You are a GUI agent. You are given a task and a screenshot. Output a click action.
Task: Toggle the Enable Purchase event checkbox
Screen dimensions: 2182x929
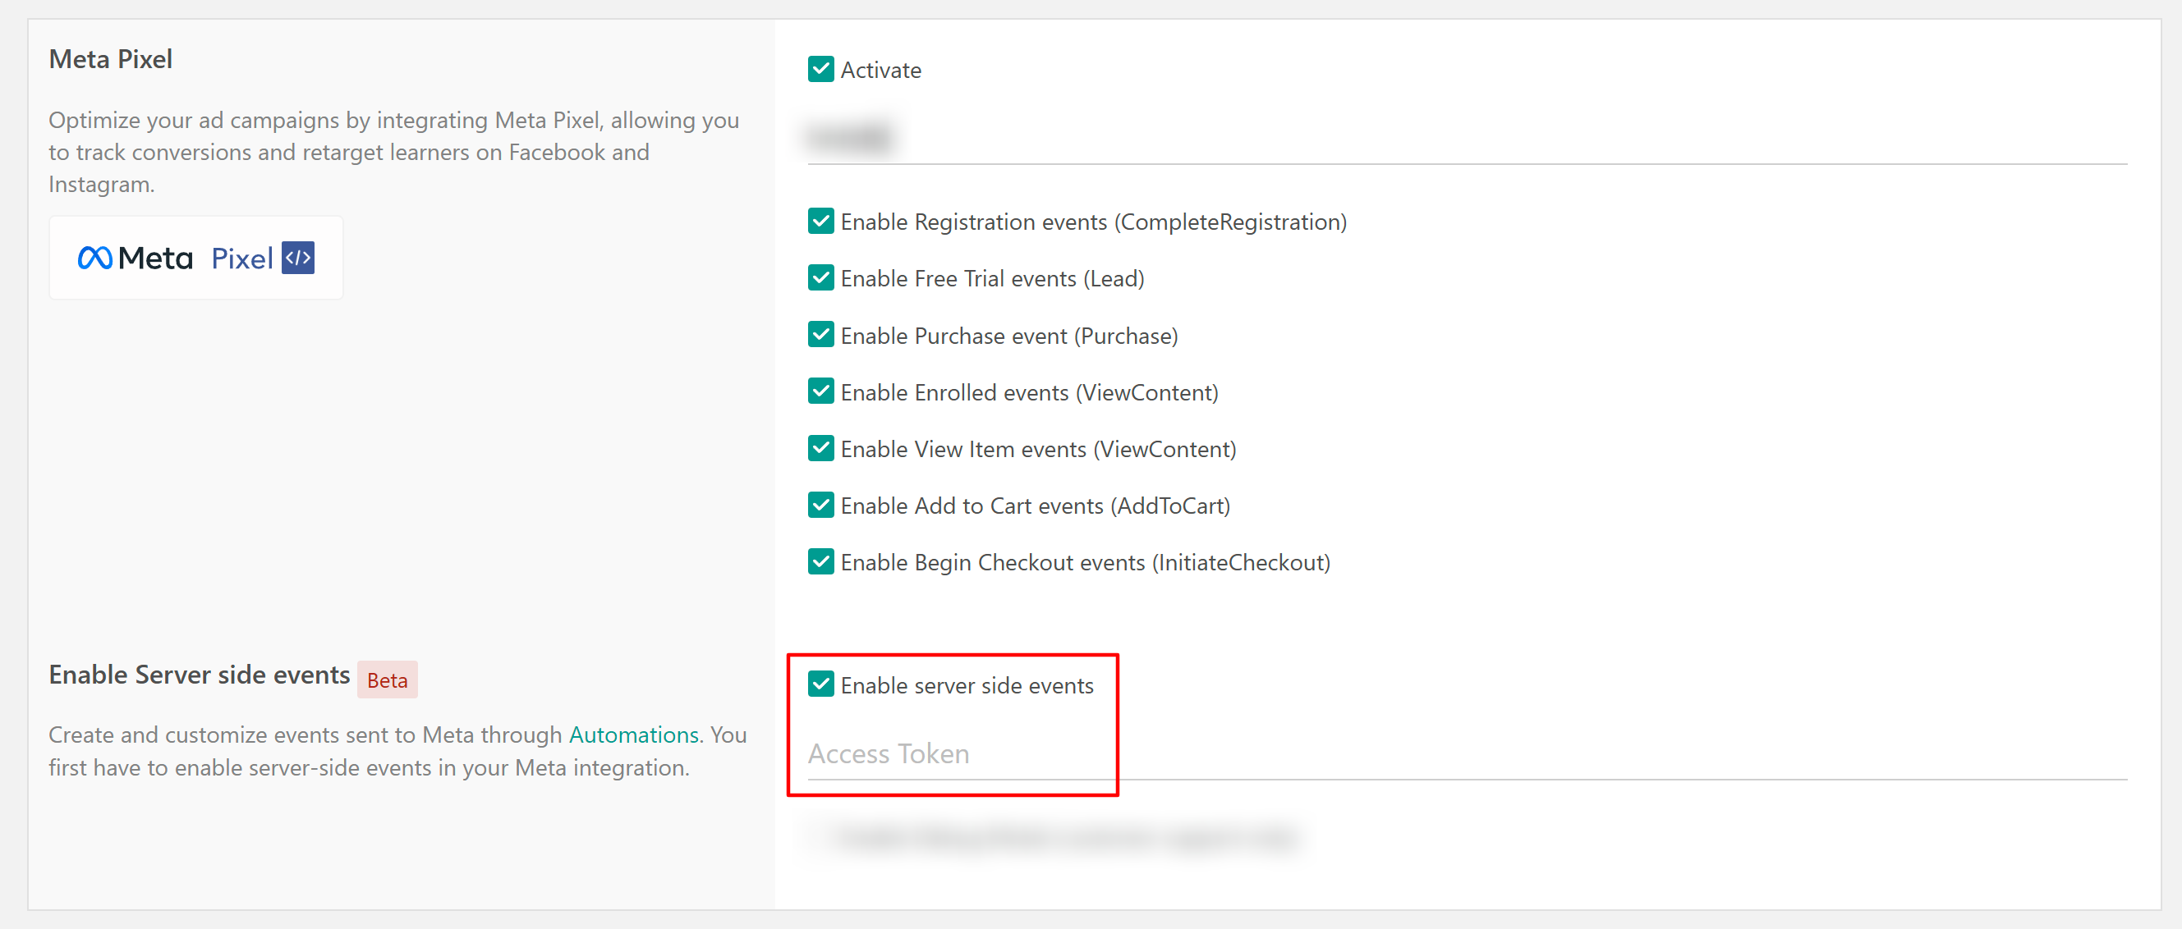tap(820, 335)
